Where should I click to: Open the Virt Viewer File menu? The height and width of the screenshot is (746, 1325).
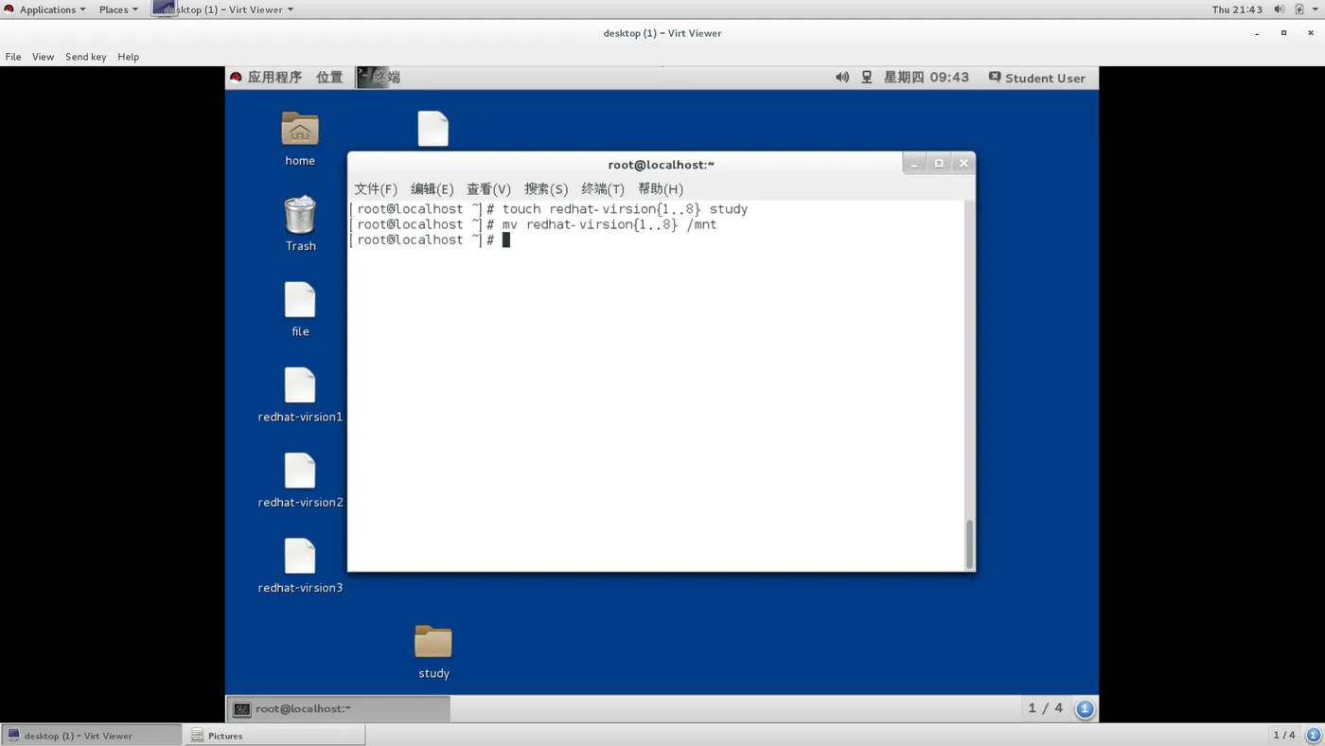(x=13, y=57)
